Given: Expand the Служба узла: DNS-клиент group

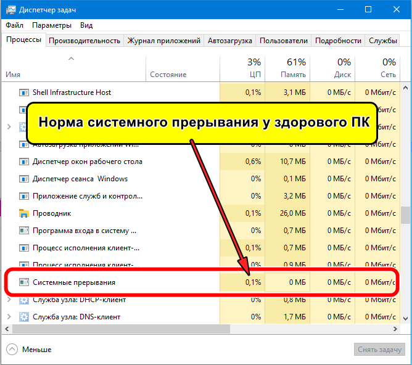Looking at the screenshot, I should [9, 317].
